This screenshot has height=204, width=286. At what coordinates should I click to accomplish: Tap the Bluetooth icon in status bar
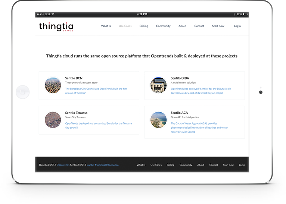(x=234, y=14)
